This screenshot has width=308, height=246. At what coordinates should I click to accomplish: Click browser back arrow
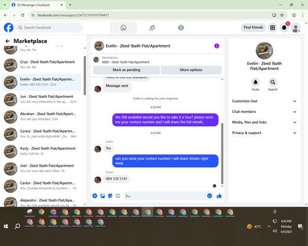(6, 15)
